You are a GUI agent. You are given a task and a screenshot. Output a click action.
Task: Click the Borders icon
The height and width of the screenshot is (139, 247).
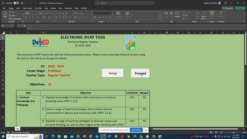39,17
